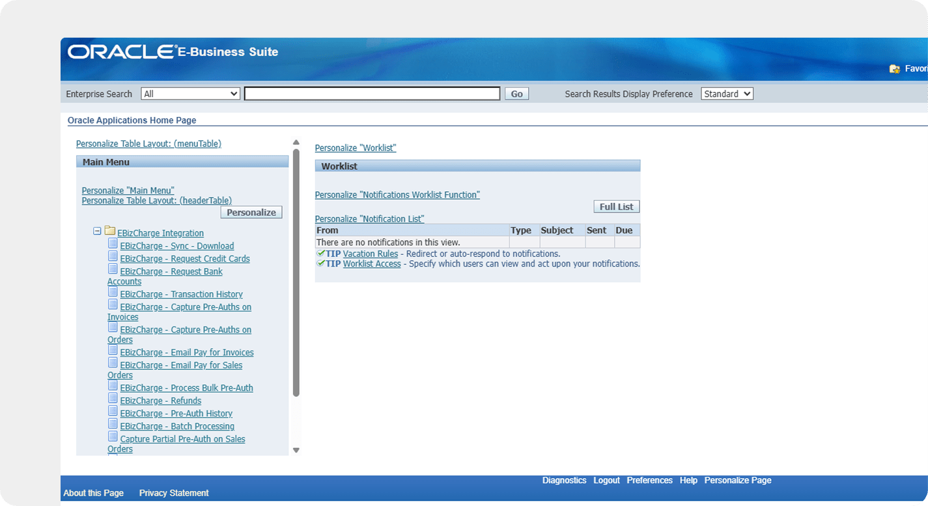The height and width of the screenshot is (506, 928).
Task: Open Personalize "Notification List" link
Action: pyautogui.click(x=369, y=219)
